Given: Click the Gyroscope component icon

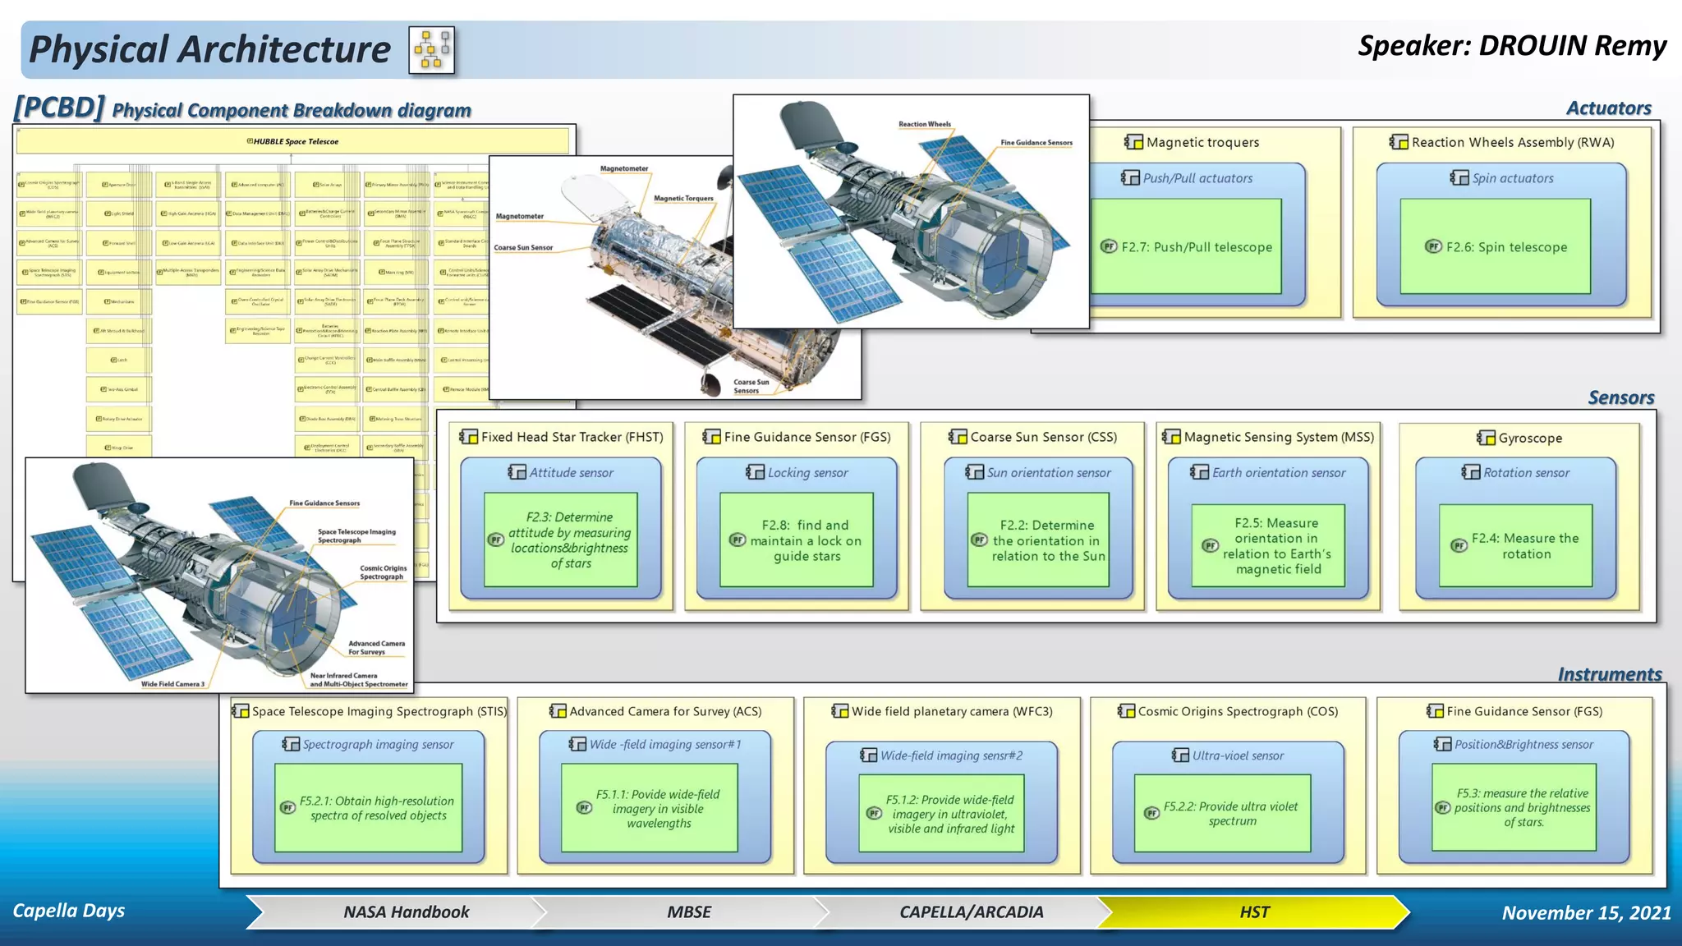Looking at the screenshot, I should [x=1486, y=438].
